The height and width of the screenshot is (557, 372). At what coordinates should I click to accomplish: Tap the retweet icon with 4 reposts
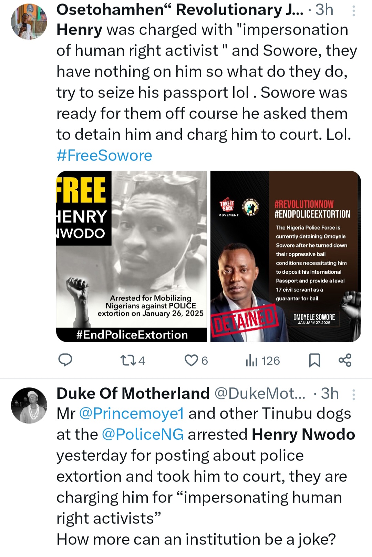point(126,360)
